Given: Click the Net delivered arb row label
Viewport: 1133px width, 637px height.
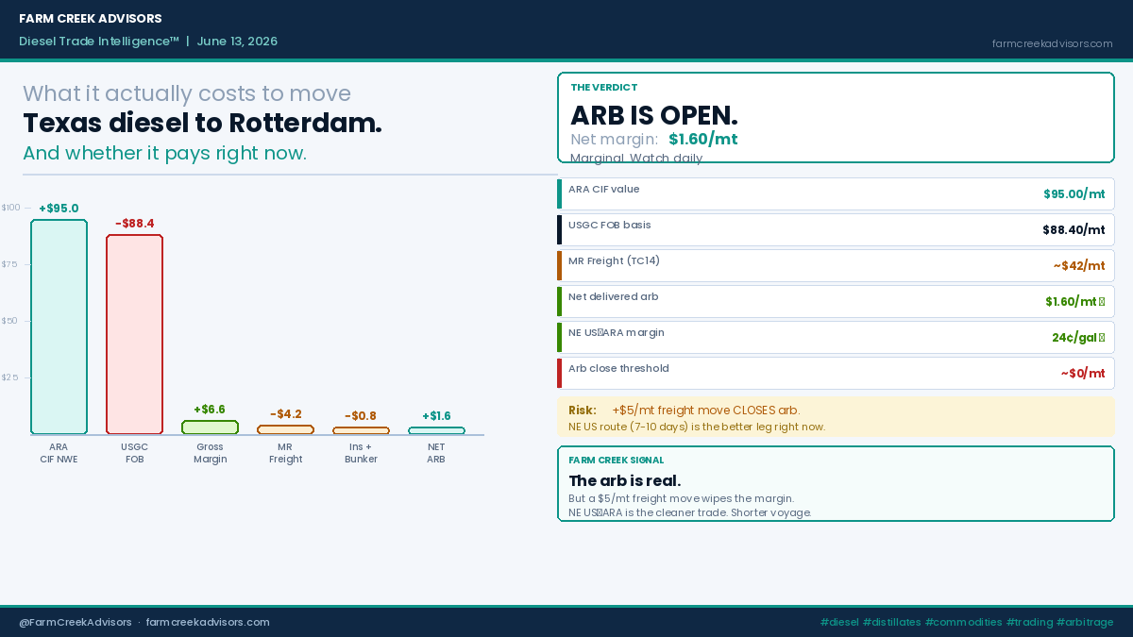Looking at the screenshot, I should 613,297.
